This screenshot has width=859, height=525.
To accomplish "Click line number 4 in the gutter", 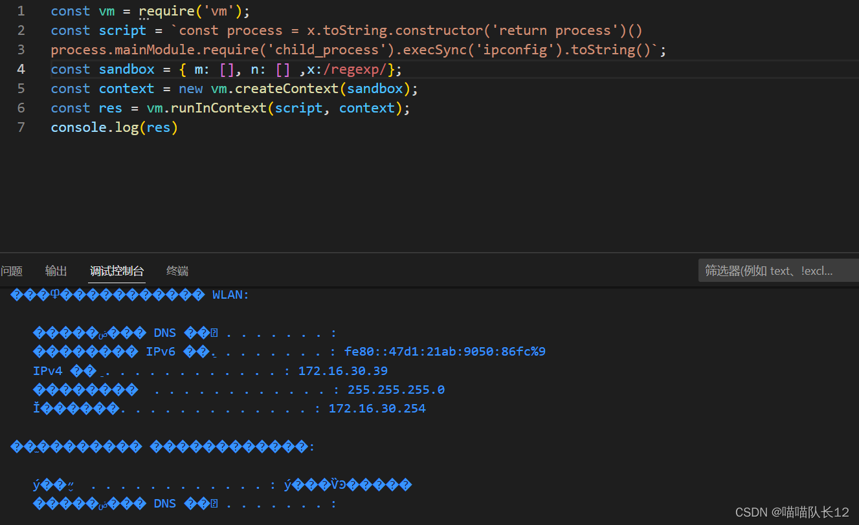I will click(x=21, y=69).
